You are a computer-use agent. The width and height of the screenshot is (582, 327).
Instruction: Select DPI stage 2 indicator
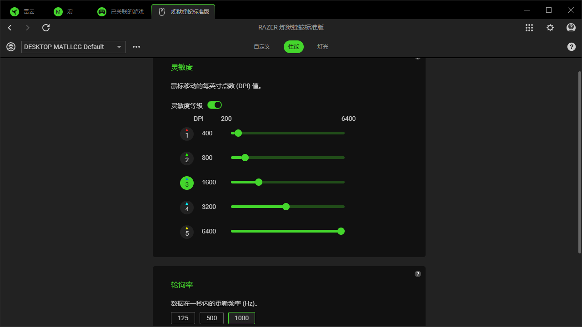click(187, 159)
